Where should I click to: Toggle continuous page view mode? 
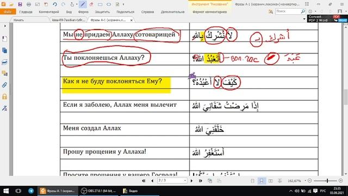(x=262, y=181)
